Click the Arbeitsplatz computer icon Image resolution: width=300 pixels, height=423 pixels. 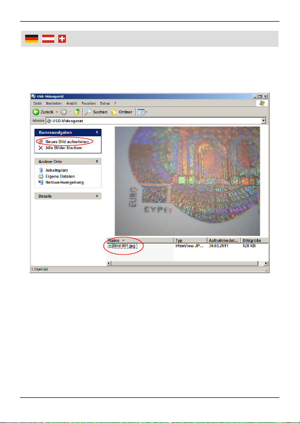(x=41, y=170)
